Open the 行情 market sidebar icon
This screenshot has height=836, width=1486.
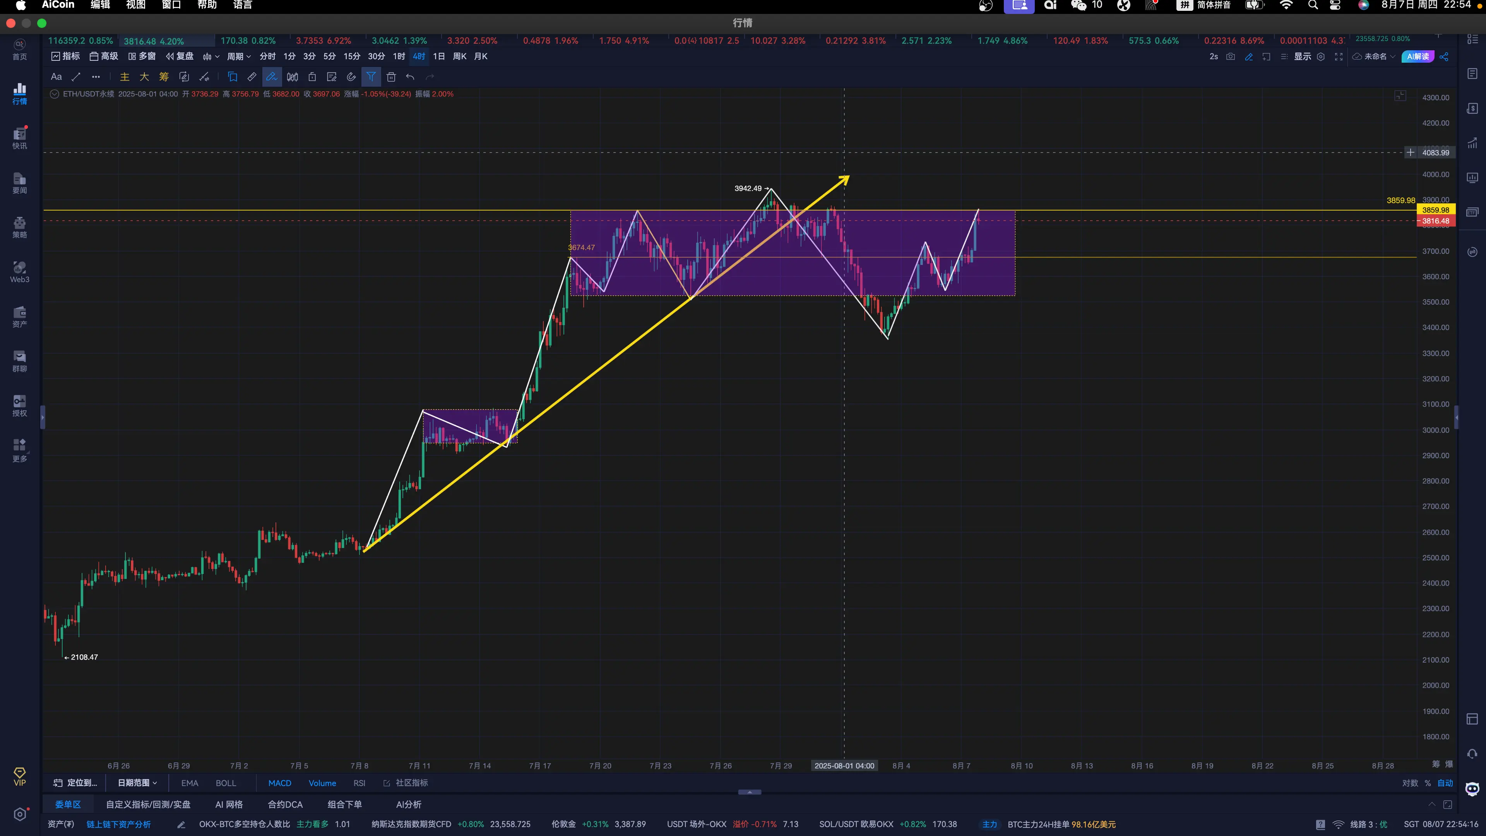click(x=20, y=93)
